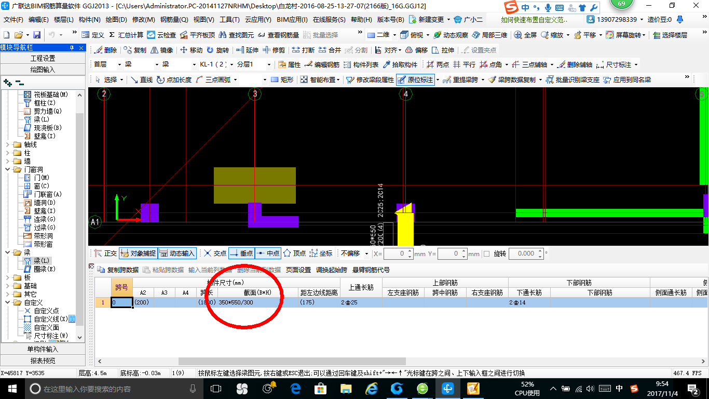The image size is (709, 399).
Task: Choose the 修剪 trim tool
Action: point(274,50)
